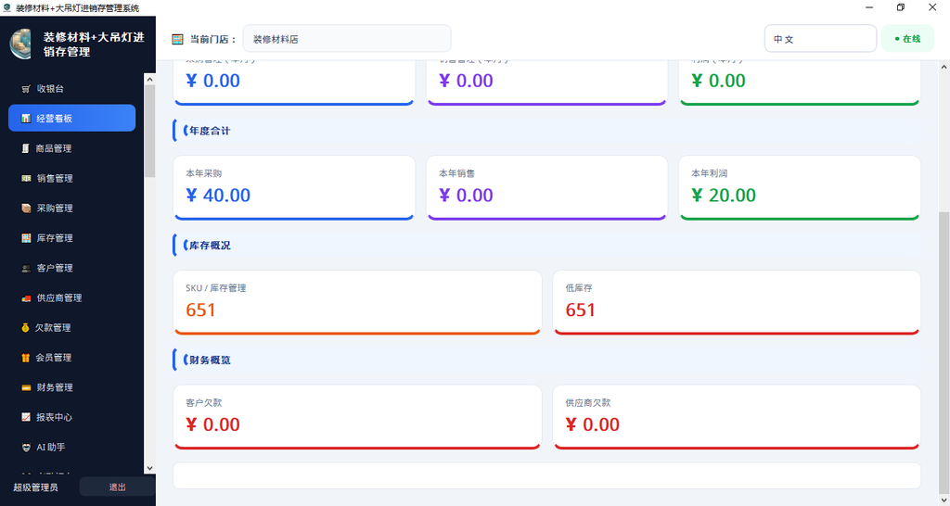Image resolution: width=950 pixels, height=506 pixels.
Task: Open the 装修材料店 store selector
Action: click(347, 39)
